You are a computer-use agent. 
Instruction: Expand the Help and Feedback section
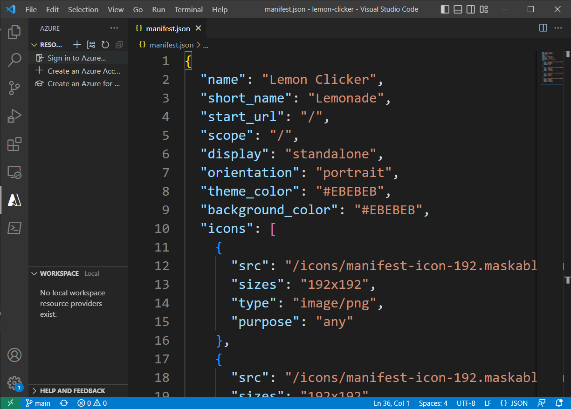pyautogui.click(x=34, y=391)
